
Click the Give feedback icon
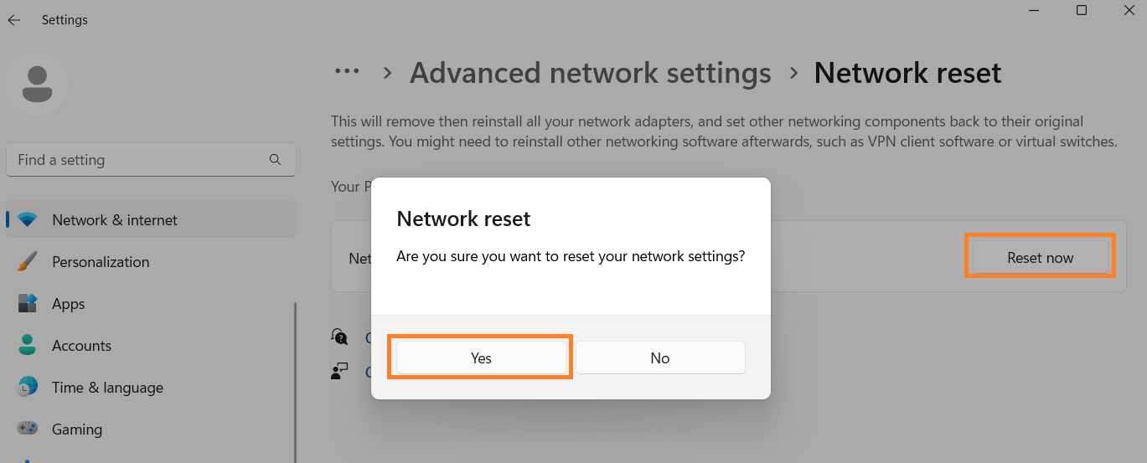coord(339,371)
